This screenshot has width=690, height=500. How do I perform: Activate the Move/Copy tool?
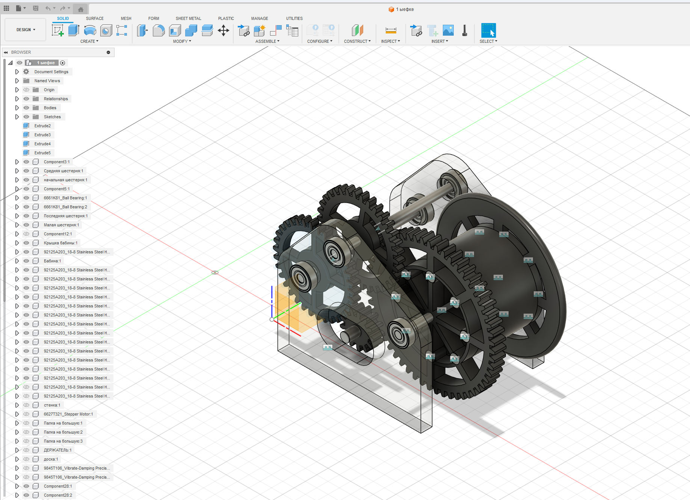coord(223,30)
